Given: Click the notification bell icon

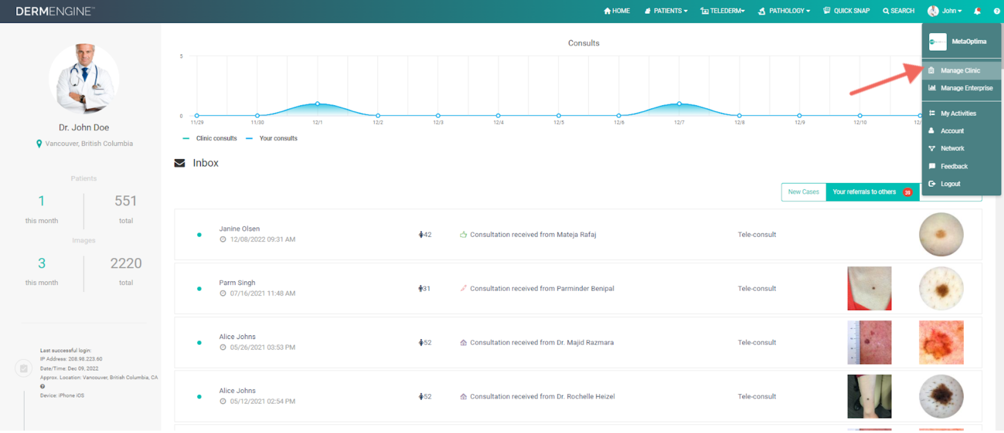Looking at the screenshot, I should click(x=977, y=11).
